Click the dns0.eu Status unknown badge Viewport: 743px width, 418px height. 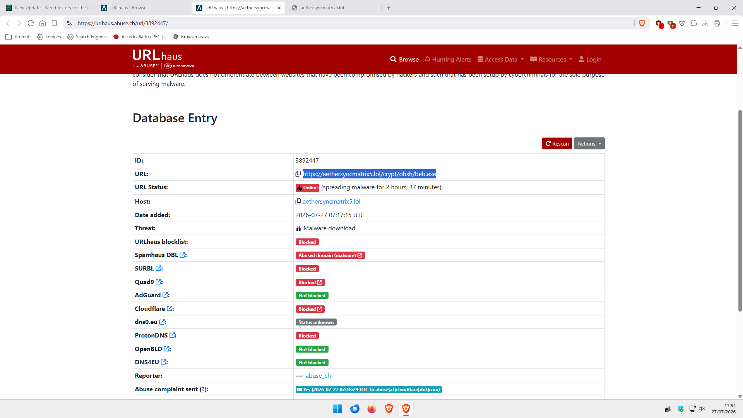point(316,322)
